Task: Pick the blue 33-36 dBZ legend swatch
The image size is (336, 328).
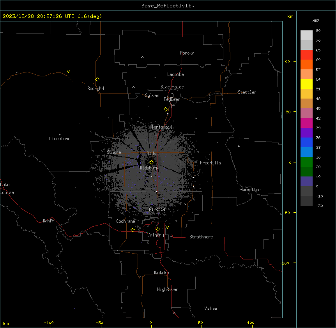Action: point(306,142)
